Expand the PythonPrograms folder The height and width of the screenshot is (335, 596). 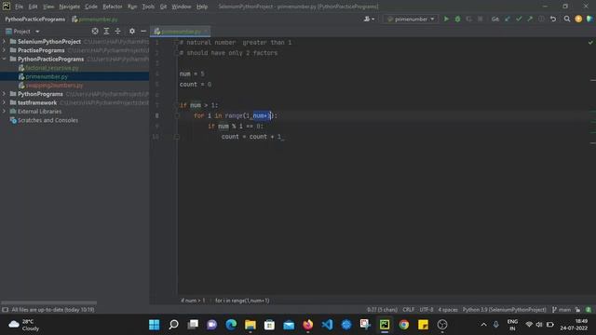4,94
